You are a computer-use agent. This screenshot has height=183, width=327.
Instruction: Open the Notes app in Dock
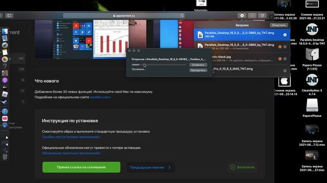5,52
